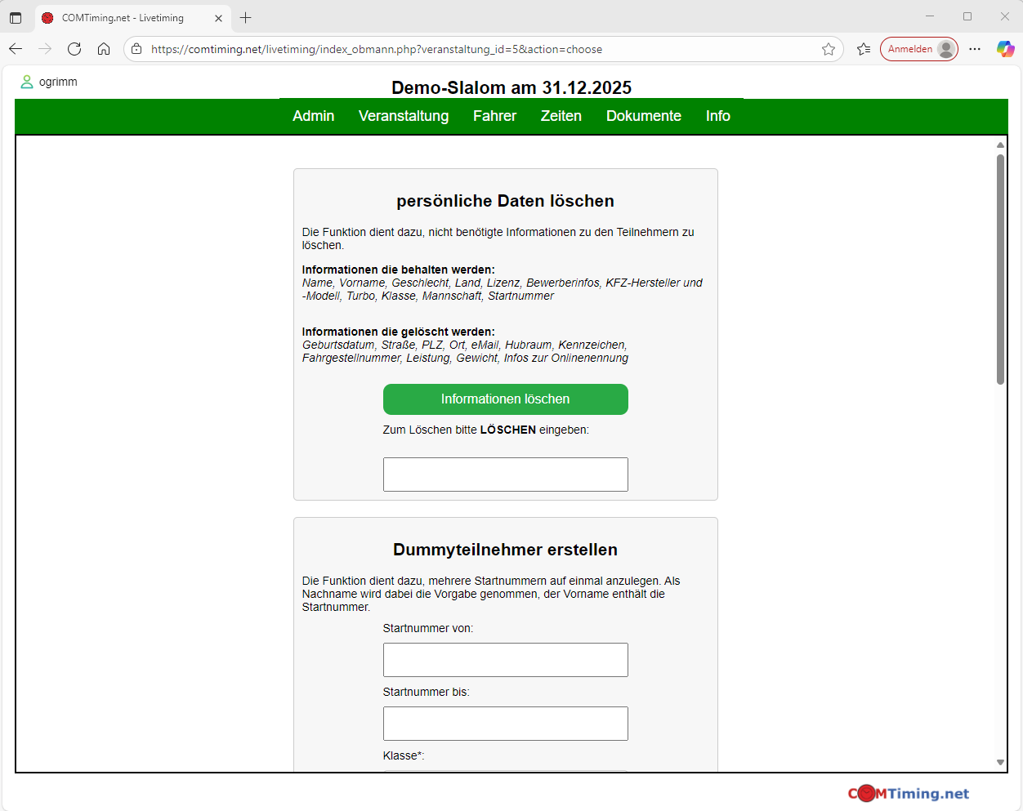Go to browser home page icon
Viewport: 1023px width, 811px height.
[x=104, y=49]
